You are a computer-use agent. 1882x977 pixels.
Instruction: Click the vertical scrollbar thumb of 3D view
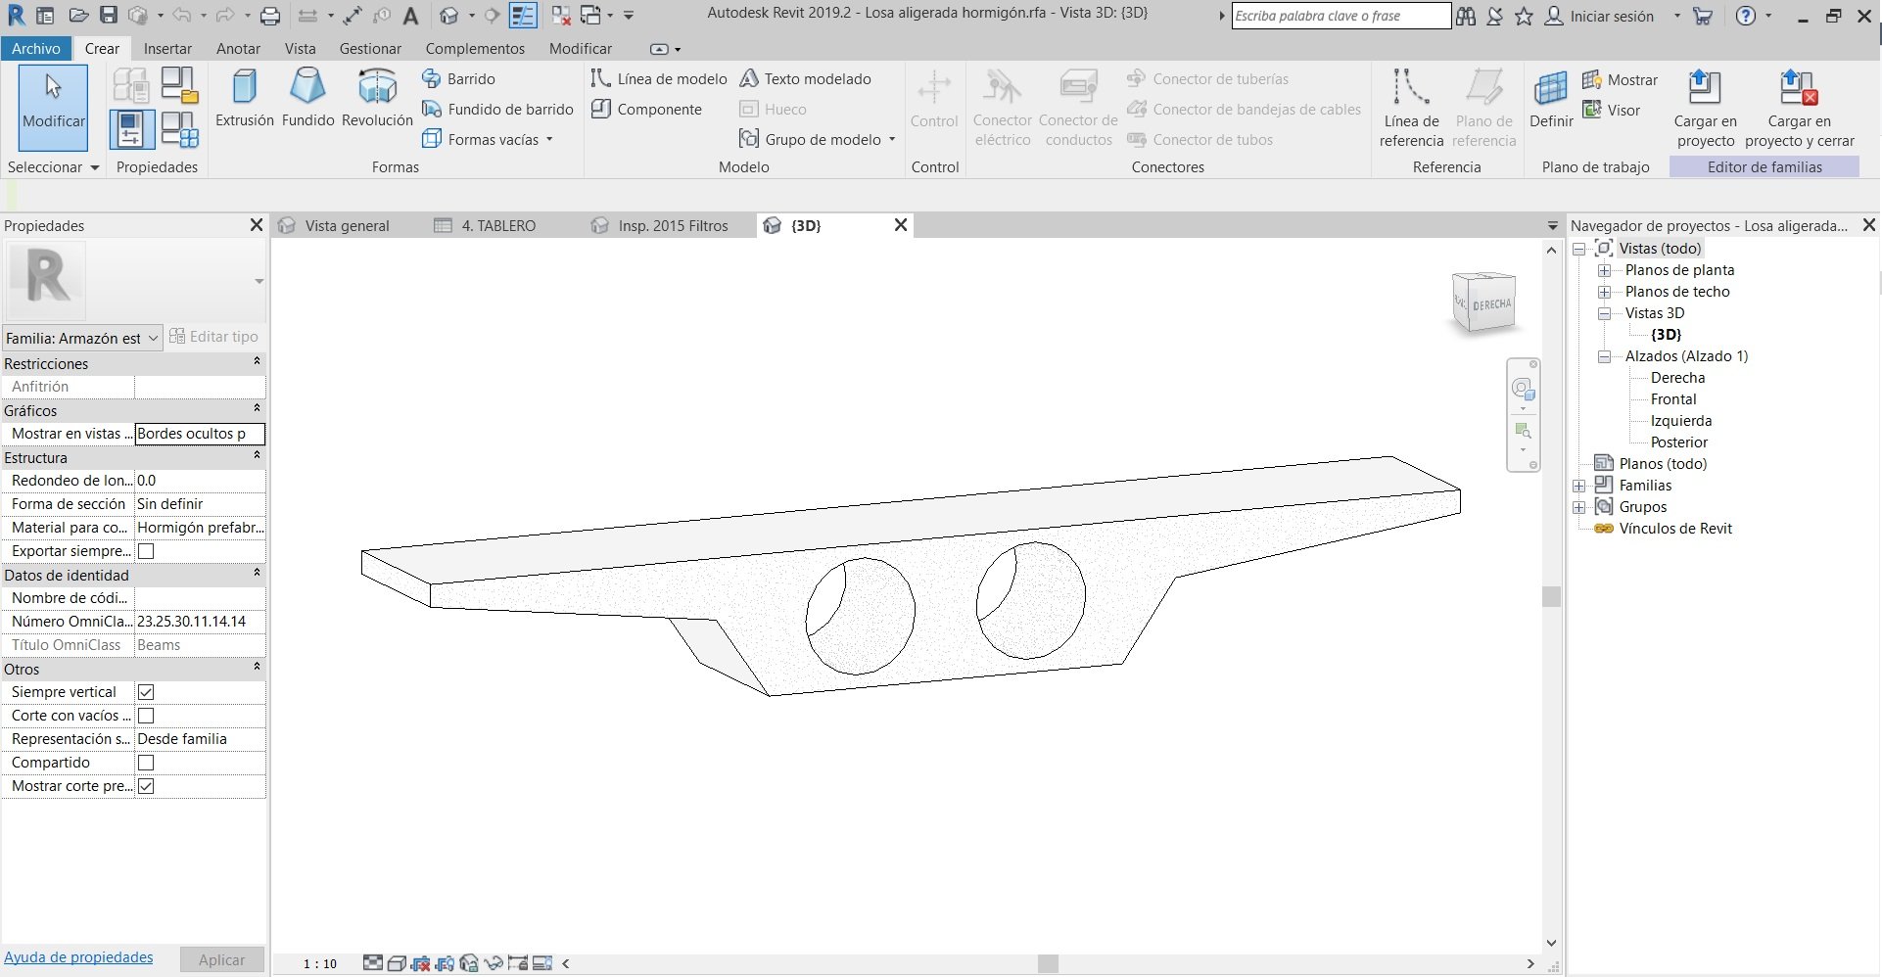1551,596
